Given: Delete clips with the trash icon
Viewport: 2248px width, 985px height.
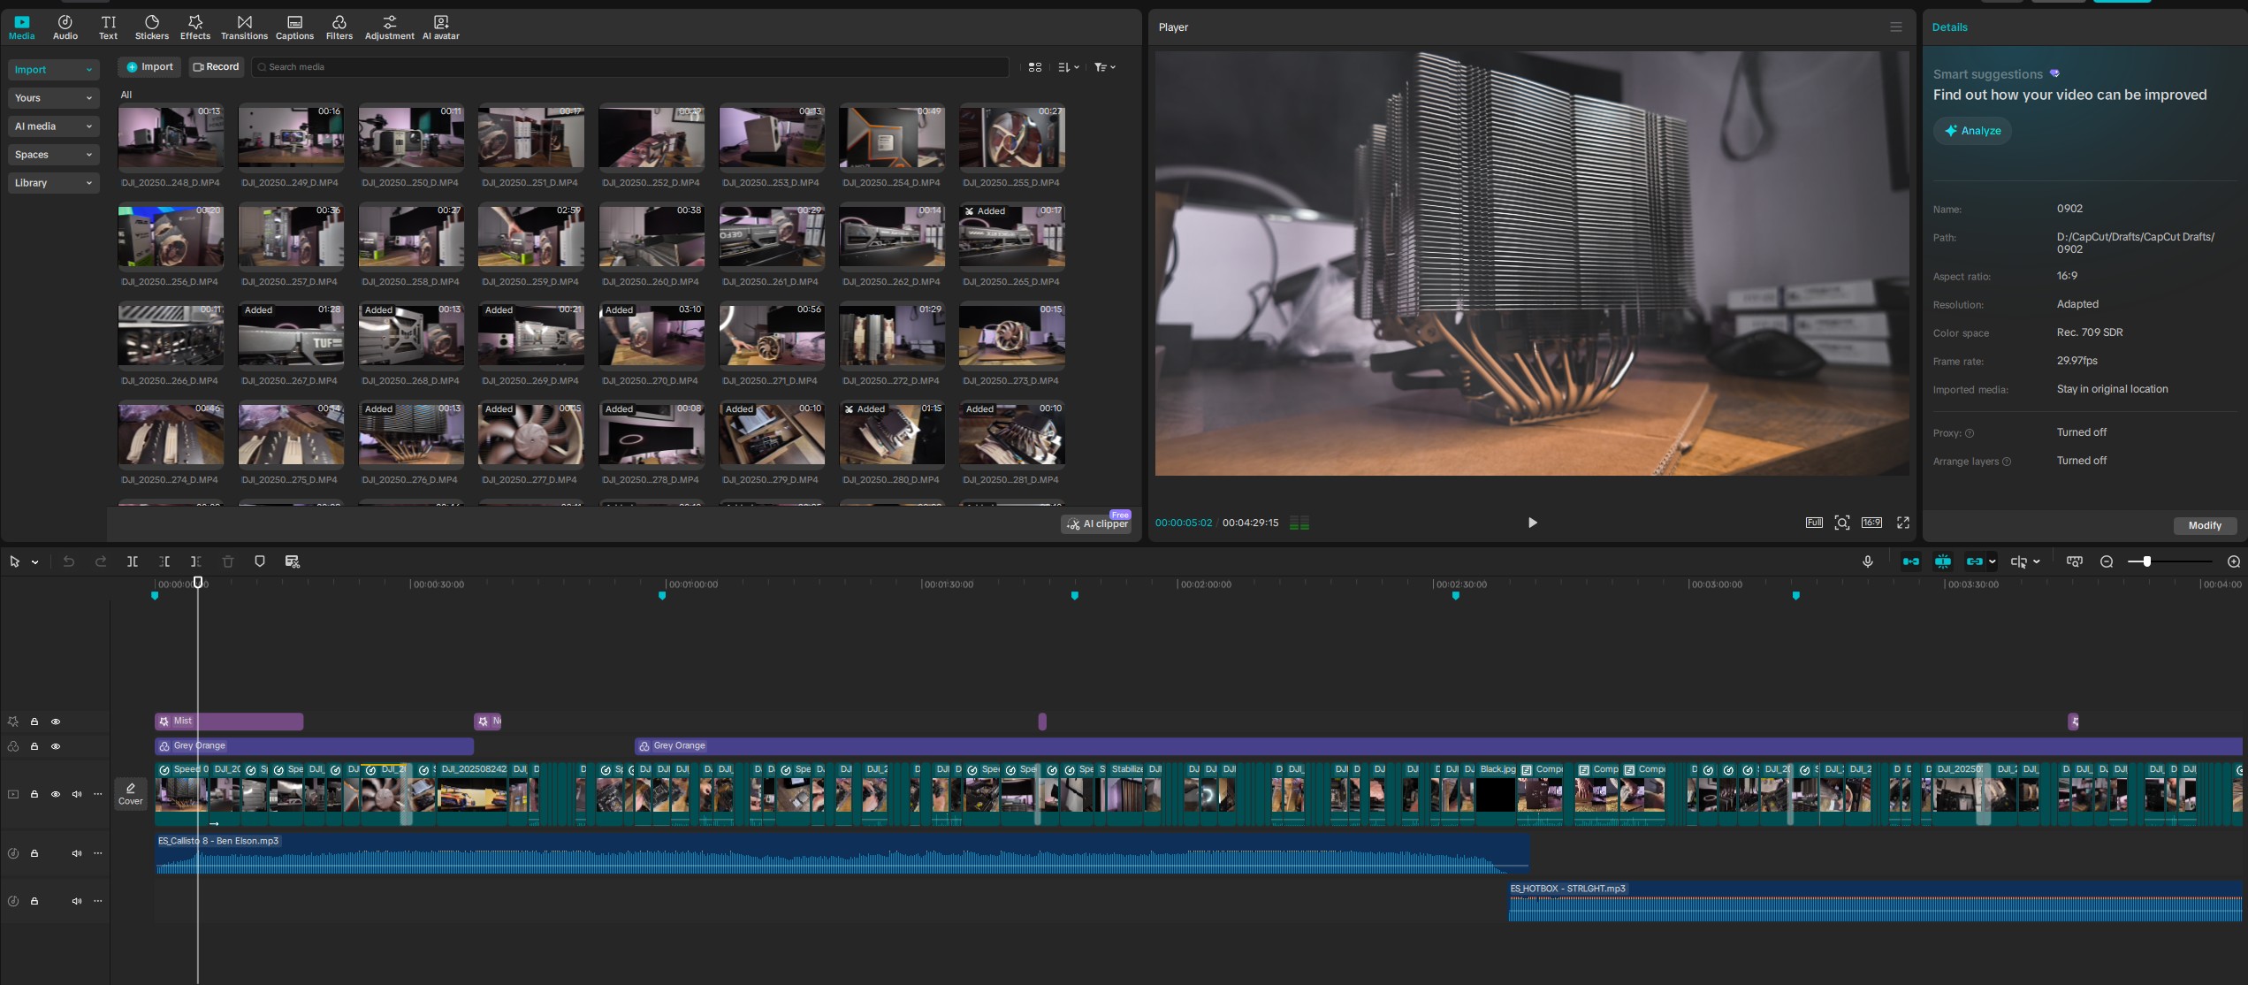Looking at the screenshot, I should click(229, 561).
